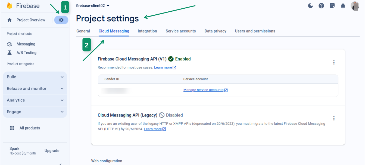Open the help question mark icon

321,6
